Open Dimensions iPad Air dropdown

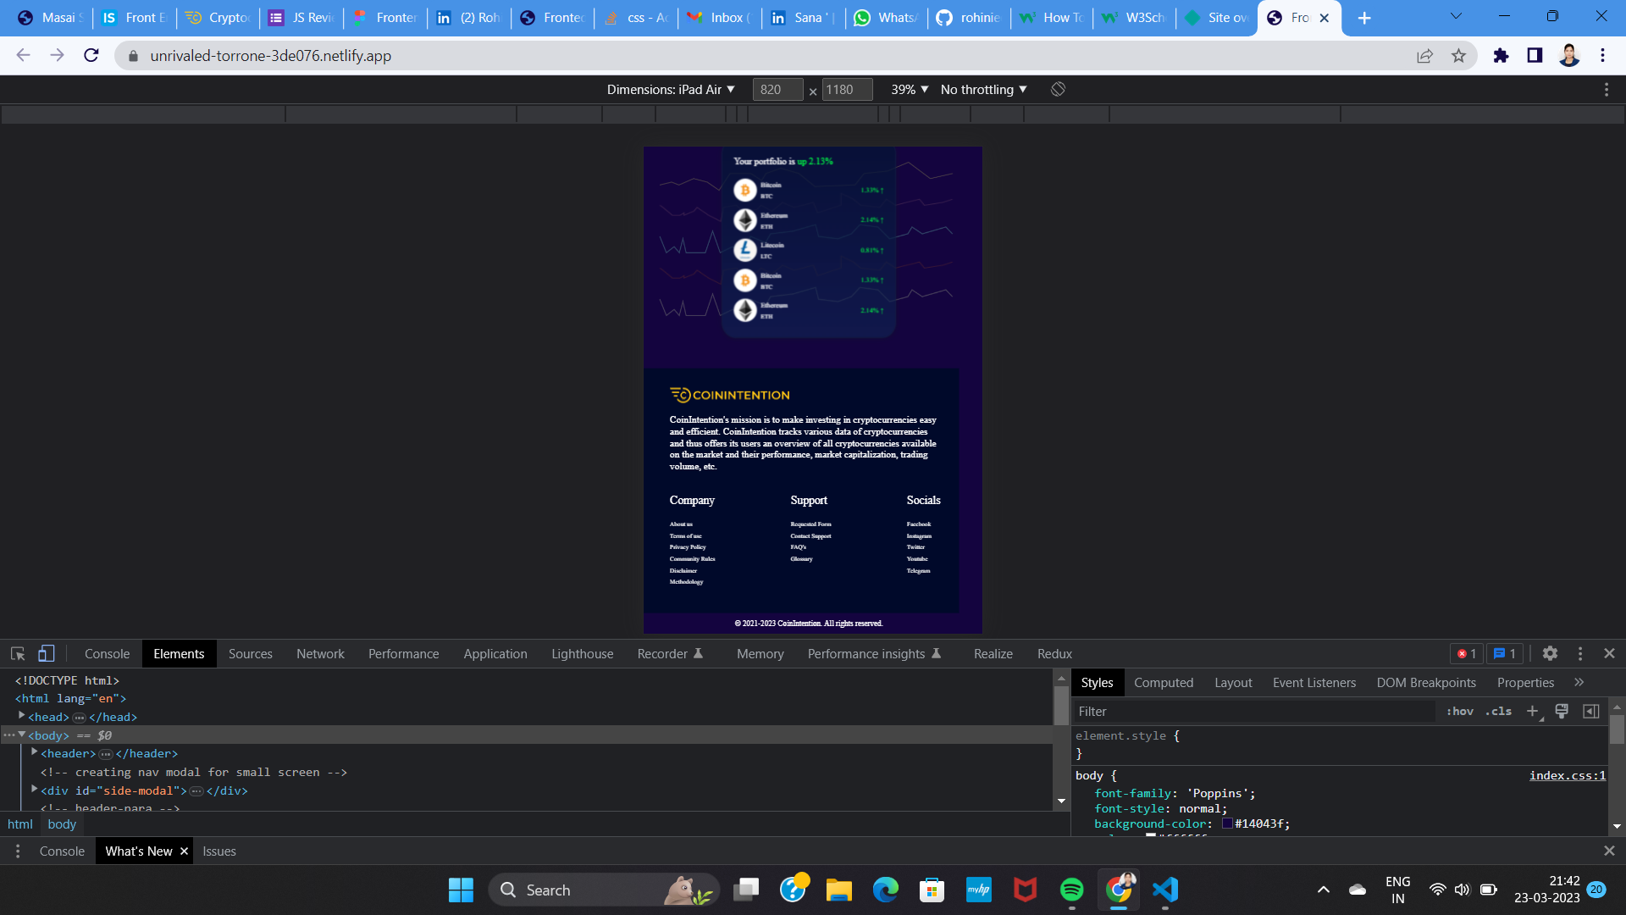click(671, 90)
